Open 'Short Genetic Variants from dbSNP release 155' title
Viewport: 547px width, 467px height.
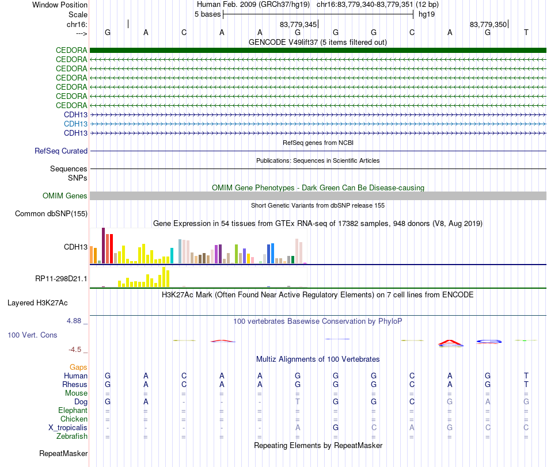318,205
